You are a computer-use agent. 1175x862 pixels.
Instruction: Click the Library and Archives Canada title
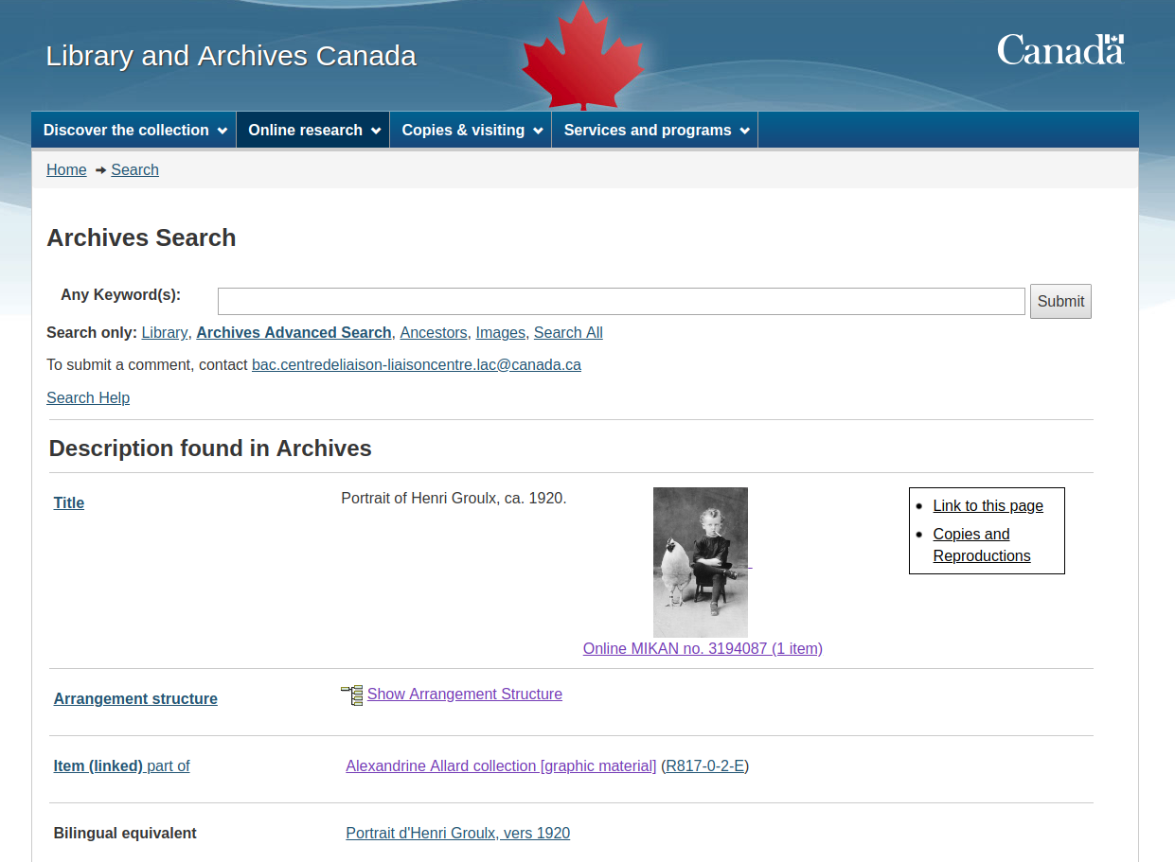coord(231,56)
